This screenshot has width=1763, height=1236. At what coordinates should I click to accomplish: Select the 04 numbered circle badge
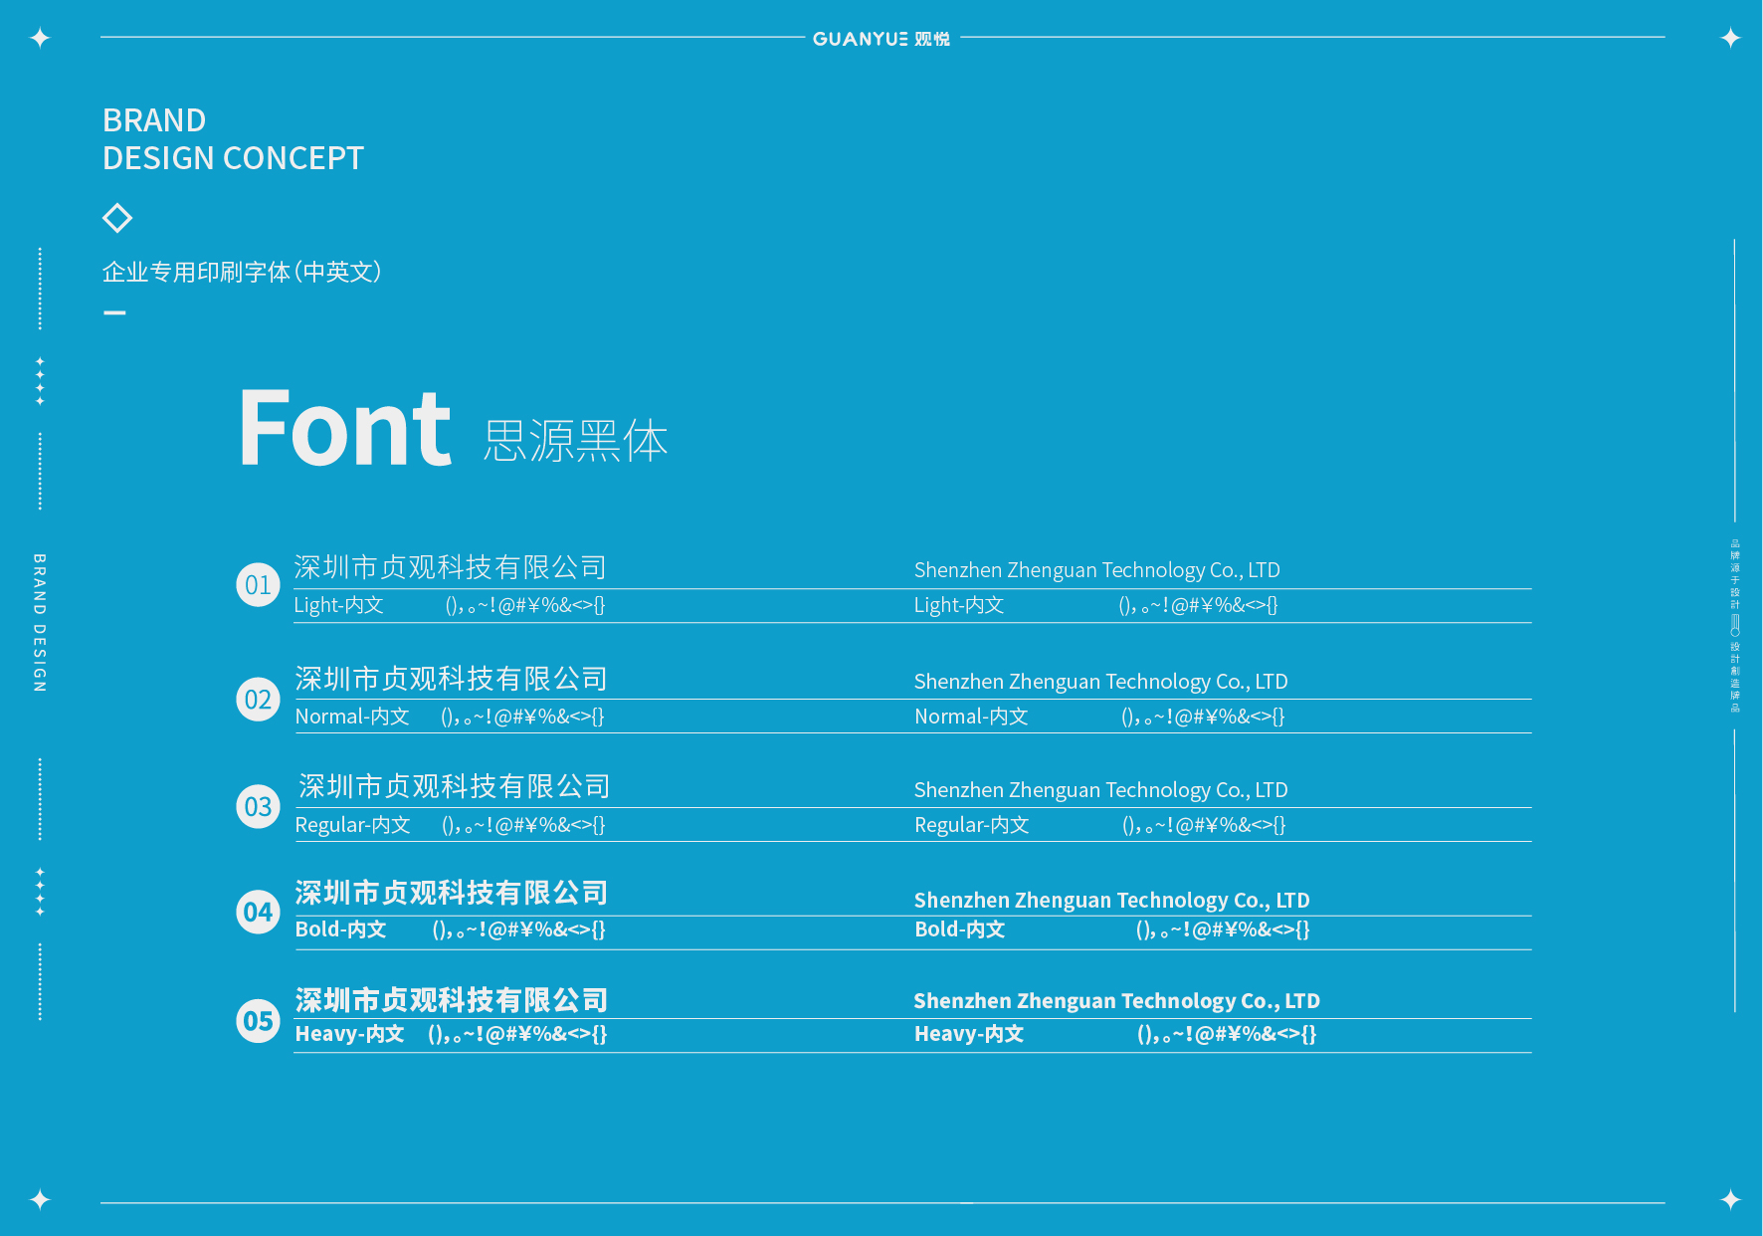258,912
